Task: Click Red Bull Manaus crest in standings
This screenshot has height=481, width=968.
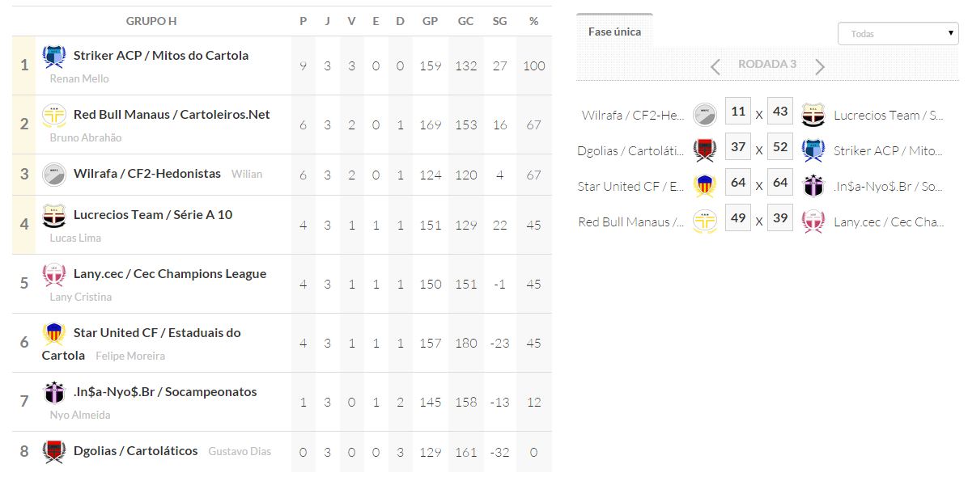Action: pyautogui.click(x=54, y=116)
